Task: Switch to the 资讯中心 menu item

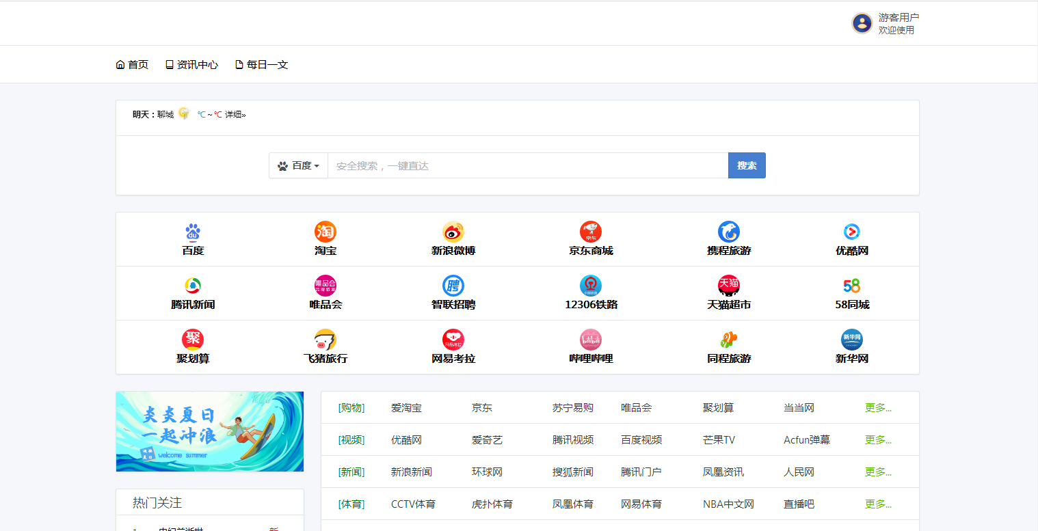Action: point(191,64)
